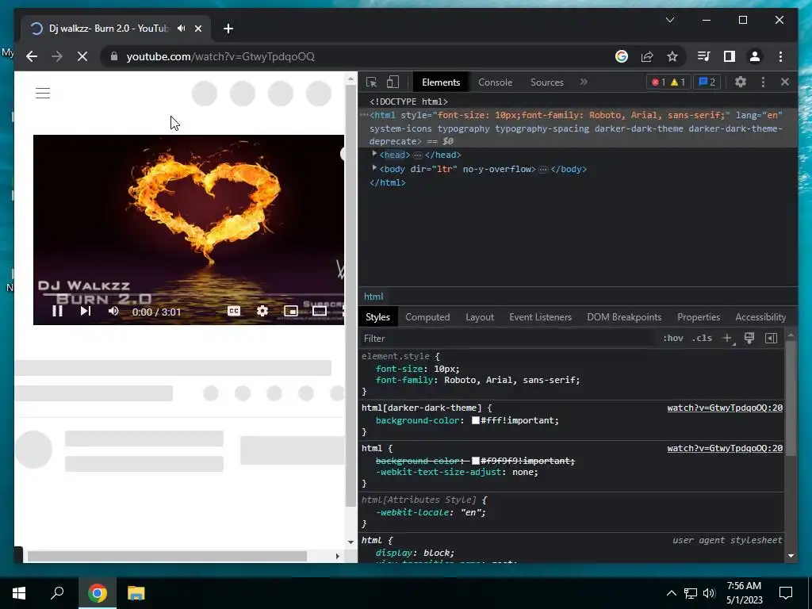812x609 pixels.
Task: Switch to the Elements tab
Action: pos(441,82)
